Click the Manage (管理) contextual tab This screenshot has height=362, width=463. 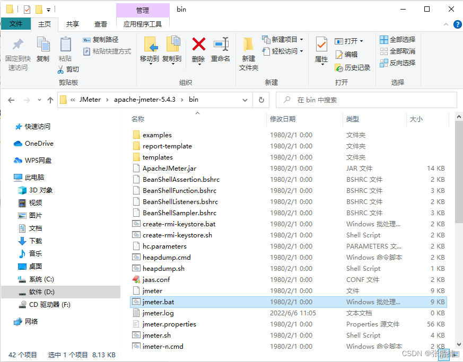click(143, 10)
